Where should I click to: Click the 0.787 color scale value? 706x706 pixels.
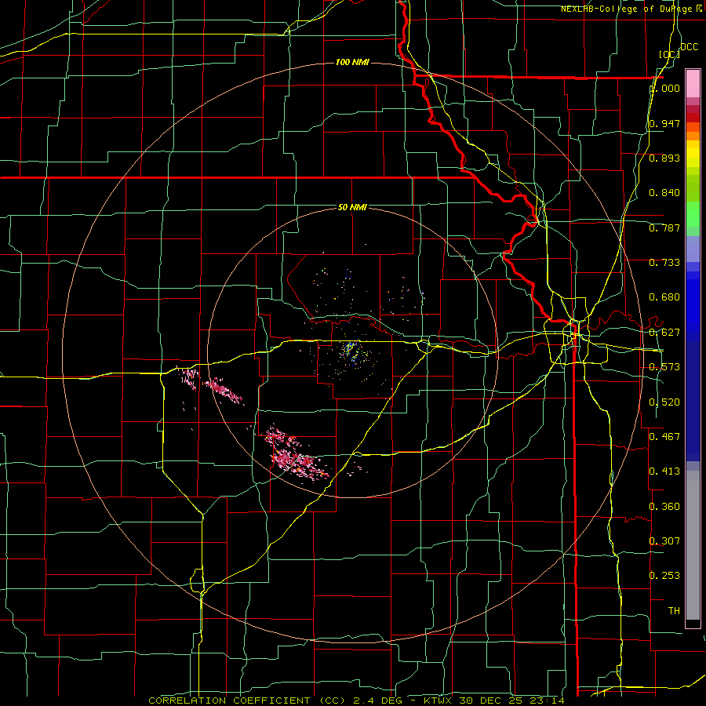[664, 227]
